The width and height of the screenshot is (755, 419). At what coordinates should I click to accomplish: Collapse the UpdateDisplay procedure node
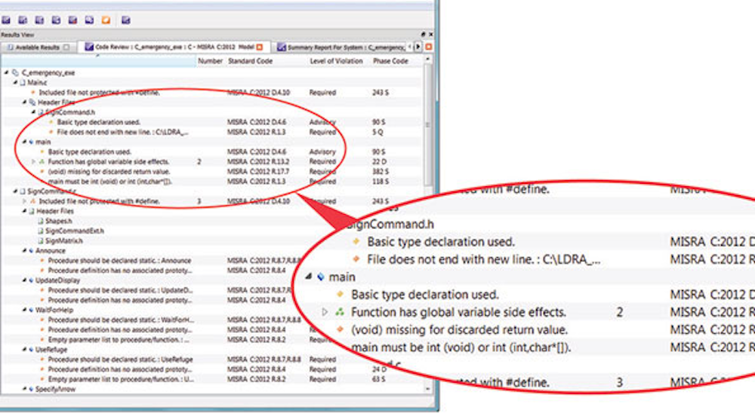25,280
